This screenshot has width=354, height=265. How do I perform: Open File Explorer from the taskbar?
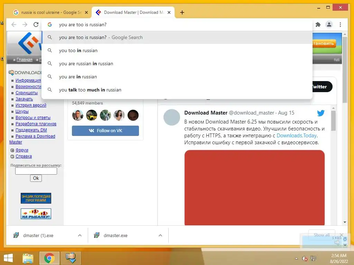tap(28, 258)
